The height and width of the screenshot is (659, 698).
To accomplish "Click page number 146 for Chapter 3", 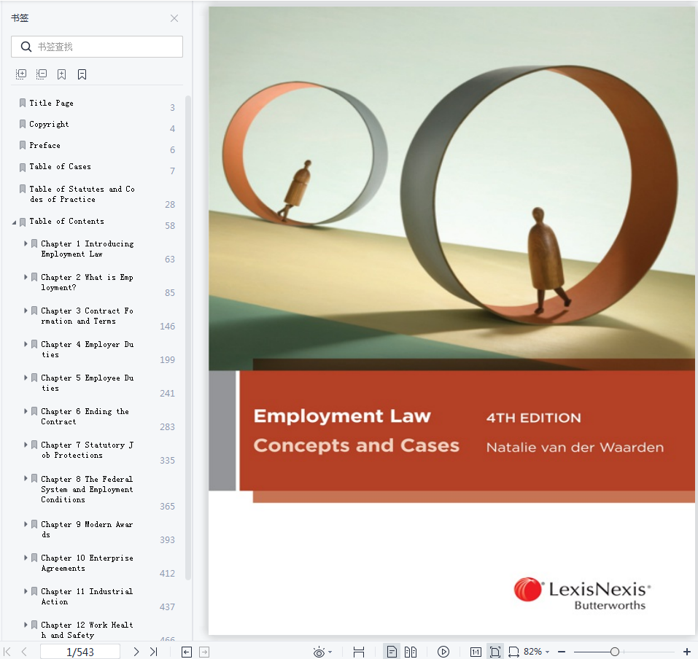I will (167, 326).
